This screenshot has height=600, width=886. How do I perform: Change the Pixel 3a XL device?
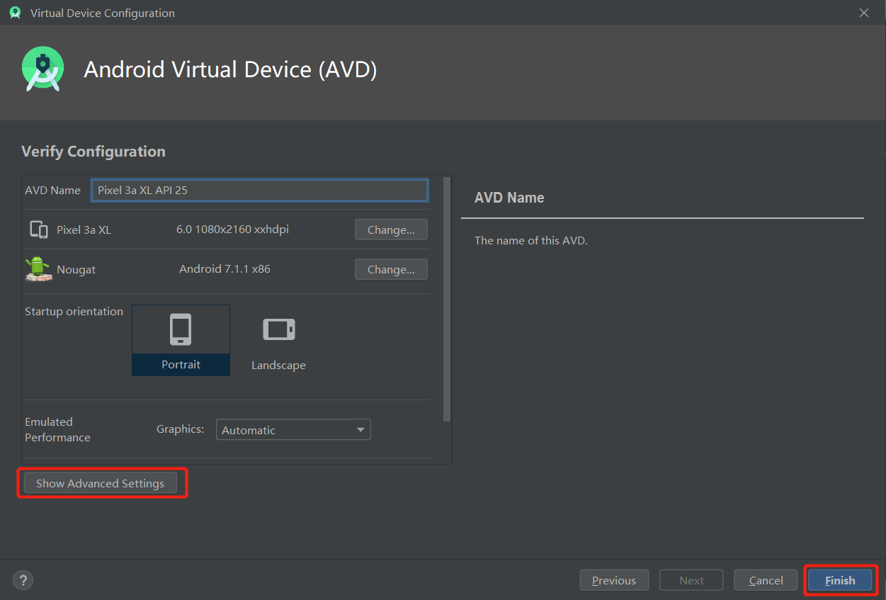391,230
